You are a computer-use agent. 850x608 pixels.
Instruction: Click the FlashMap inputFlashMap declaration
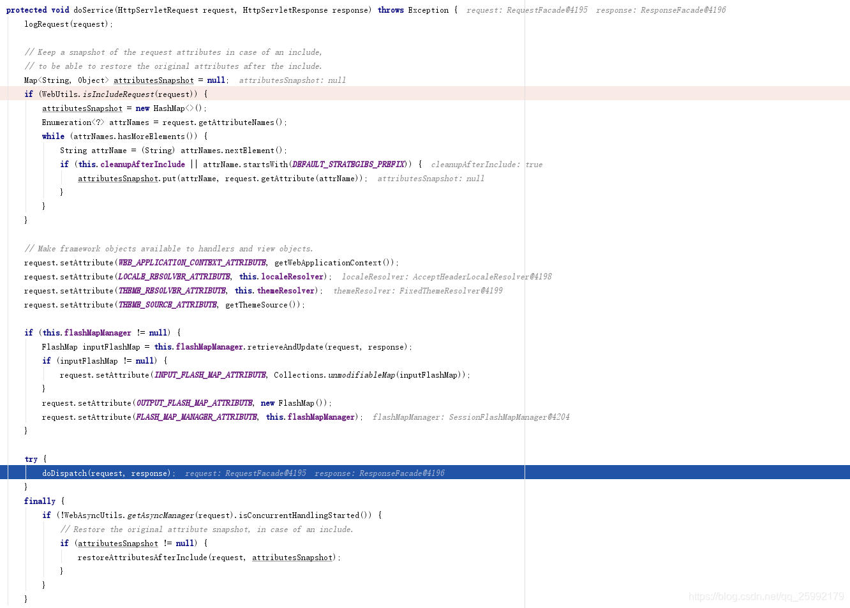pyautogui.click(x=91, y=347)
